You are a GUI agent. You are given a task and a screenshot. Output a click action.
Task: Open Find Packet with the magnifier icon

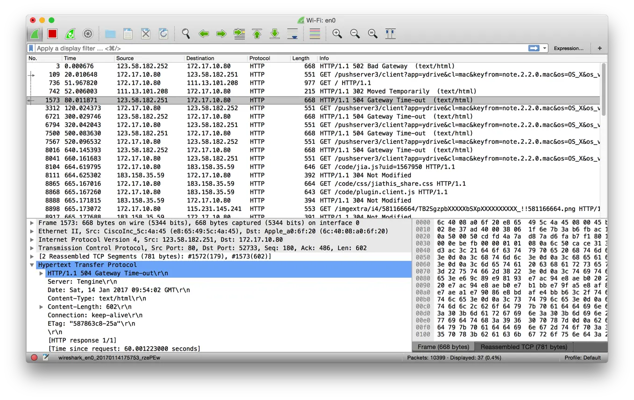click(x=186, y=34)
